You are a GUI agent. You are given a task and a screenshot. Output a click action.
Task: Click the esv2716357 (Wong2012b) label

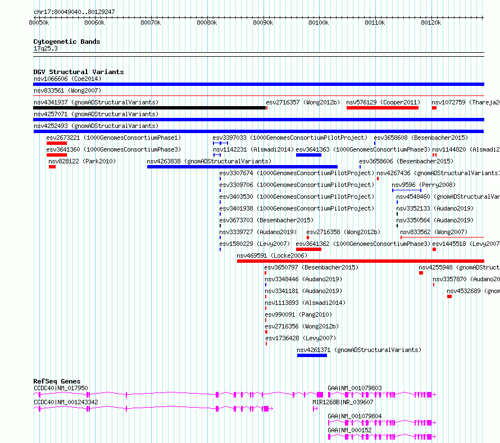click(x=303, y=102)
